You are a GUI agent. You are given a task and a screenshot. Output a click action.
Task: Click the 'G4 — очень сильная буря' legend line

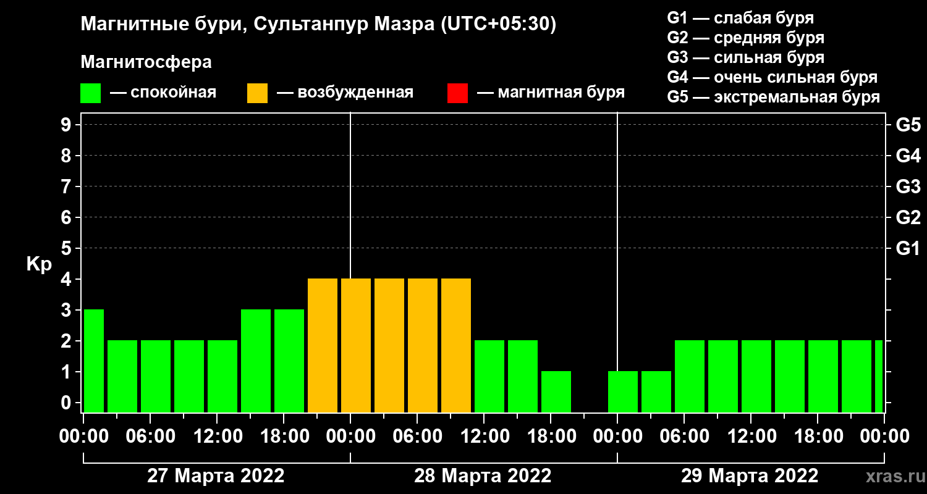coord(772,77)
